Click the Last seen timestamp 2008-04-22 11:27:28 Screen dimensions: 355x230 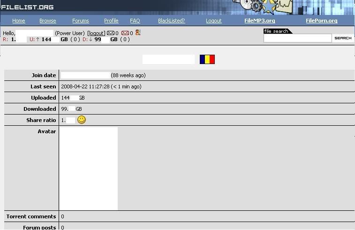(85, 86)
